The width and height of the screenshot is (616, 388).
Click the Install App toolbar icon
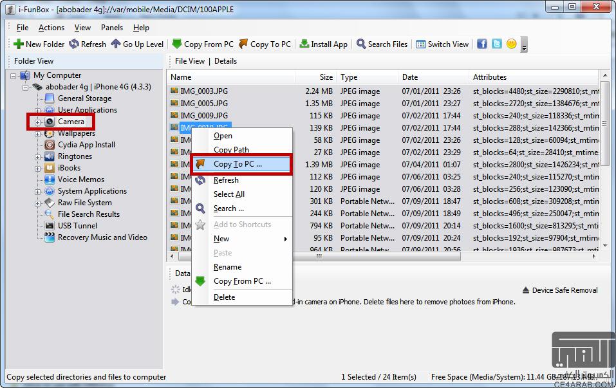(304, 44)
